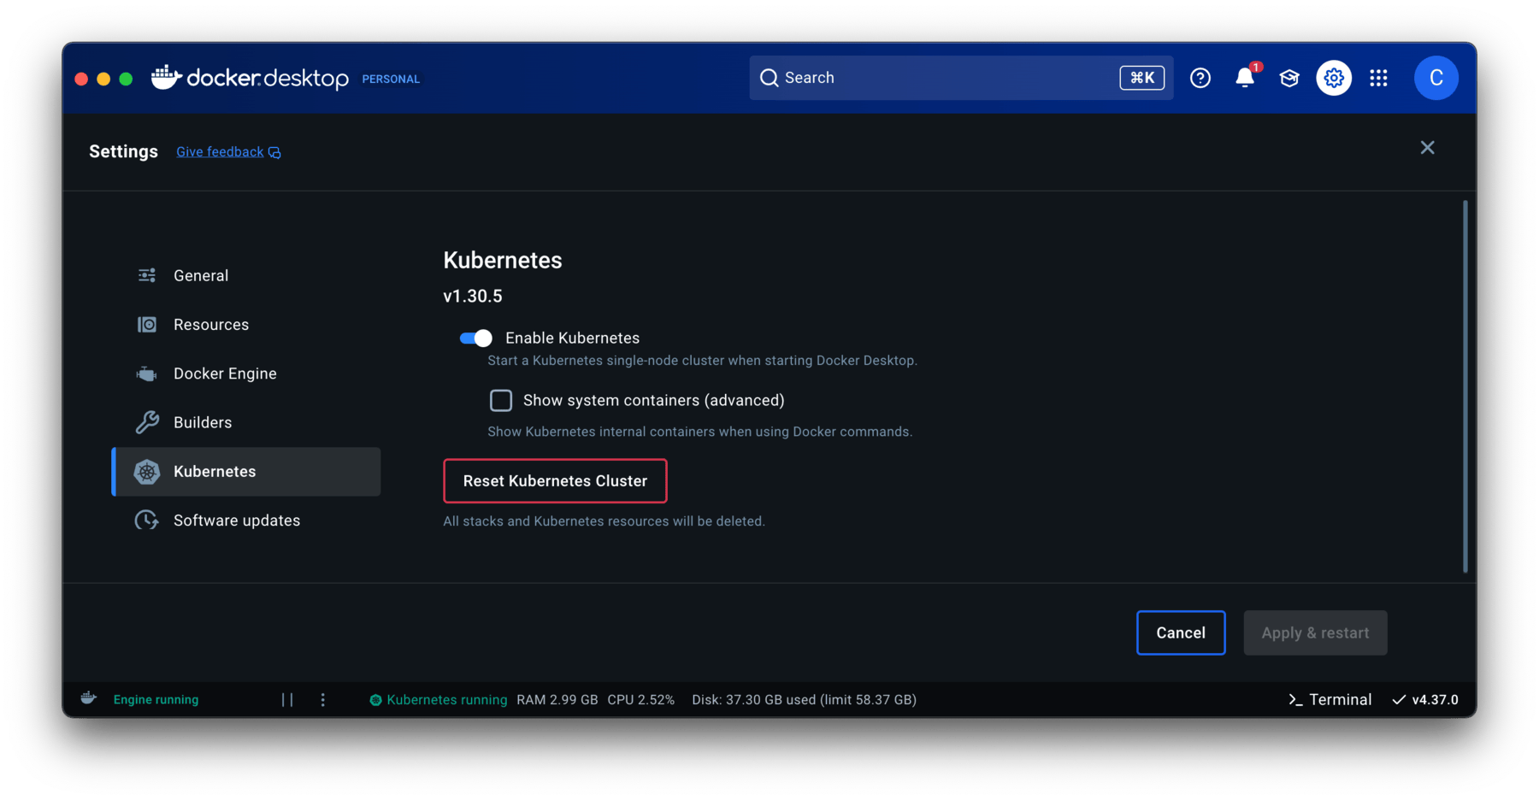Click the Resources icon in sidebar
Viewport: 1539px width, 800px height.
(x=147, y=325)
